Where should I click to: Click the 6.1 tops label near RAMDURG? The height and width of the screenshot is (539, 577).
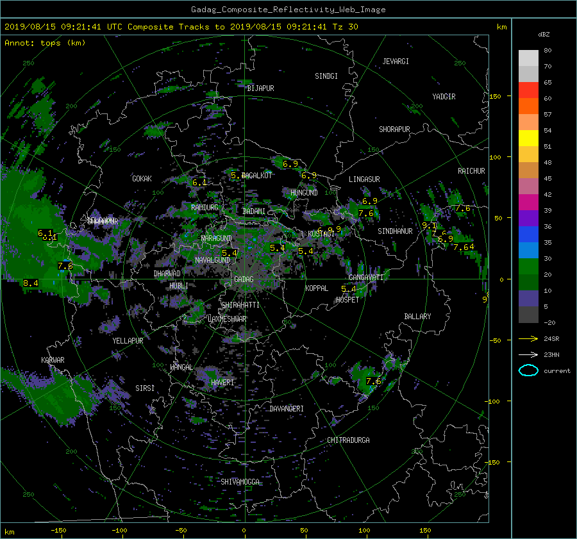199,183
